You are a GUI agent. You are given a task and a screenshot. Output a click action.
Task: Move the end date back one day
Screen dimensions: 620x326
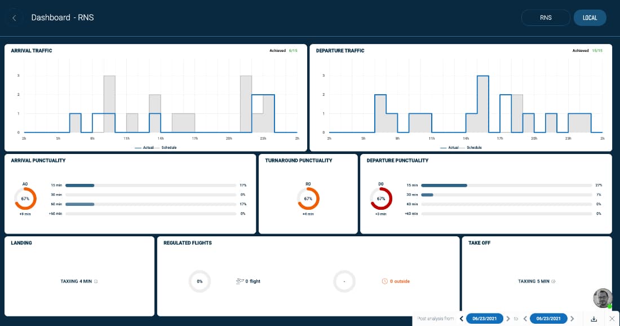click(525, 319)
